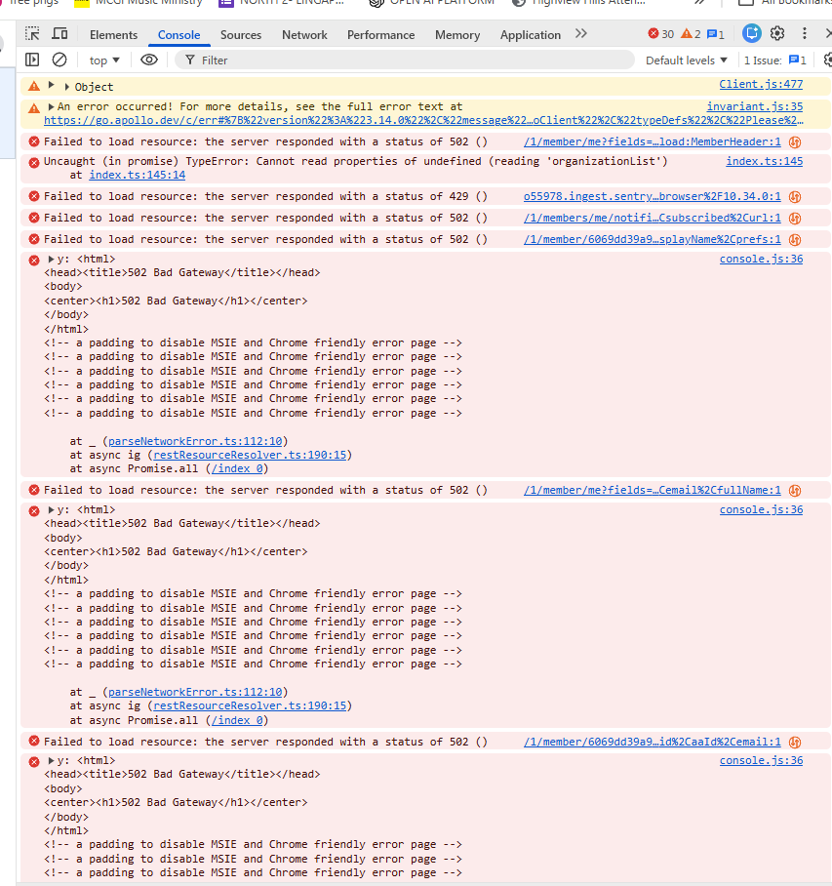Open the top execution context dropdown
The height and width of the screenshot is (886, 832).
pyautogui.click(x=102, y=60)
